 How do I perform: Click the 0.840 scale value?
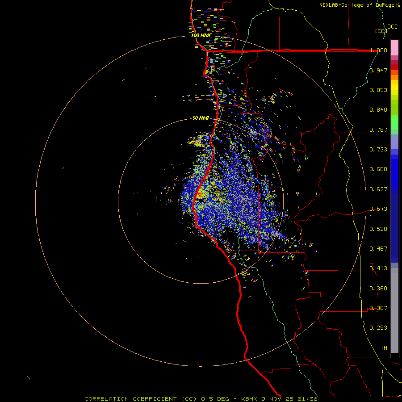[378, 110]
